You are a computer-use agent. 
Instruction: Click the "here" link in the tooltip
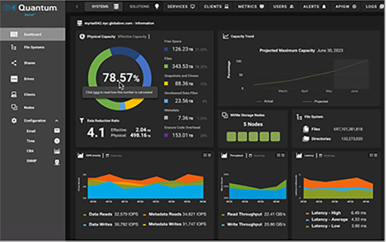pos(96,92)
